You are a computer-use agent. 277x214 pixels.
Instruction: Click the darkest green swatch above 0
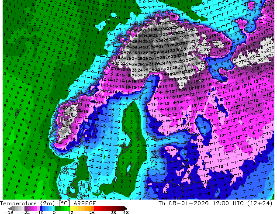tap(56, 208)
